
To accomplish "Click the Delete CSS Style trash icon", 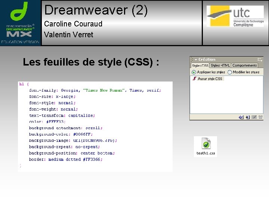I will 260,117.
